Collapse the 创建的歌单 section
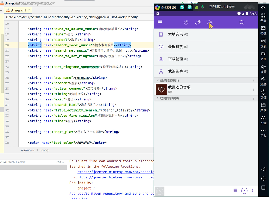 (158, 80)
